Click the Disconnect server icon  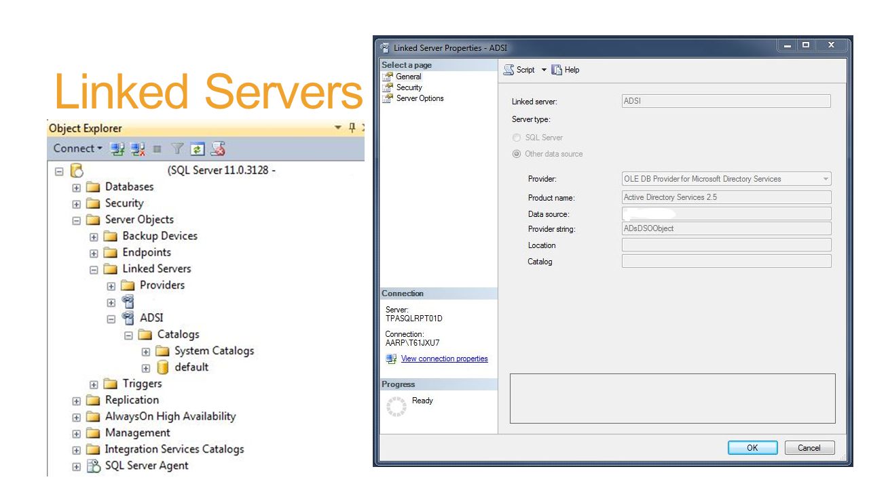(138, 148)
